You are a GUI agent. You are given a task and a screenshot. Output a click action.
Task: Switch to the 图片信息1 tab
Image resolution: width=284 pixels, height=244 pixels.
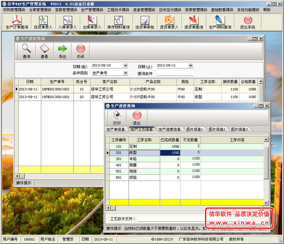[194, 129]
